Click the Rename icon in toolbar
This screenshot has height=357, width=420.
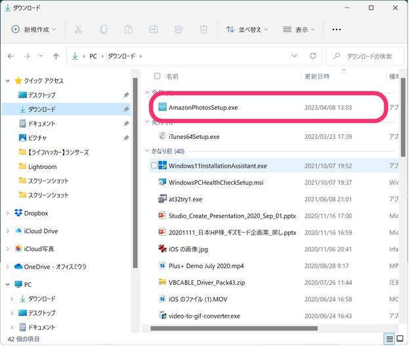tap(154, 29)
